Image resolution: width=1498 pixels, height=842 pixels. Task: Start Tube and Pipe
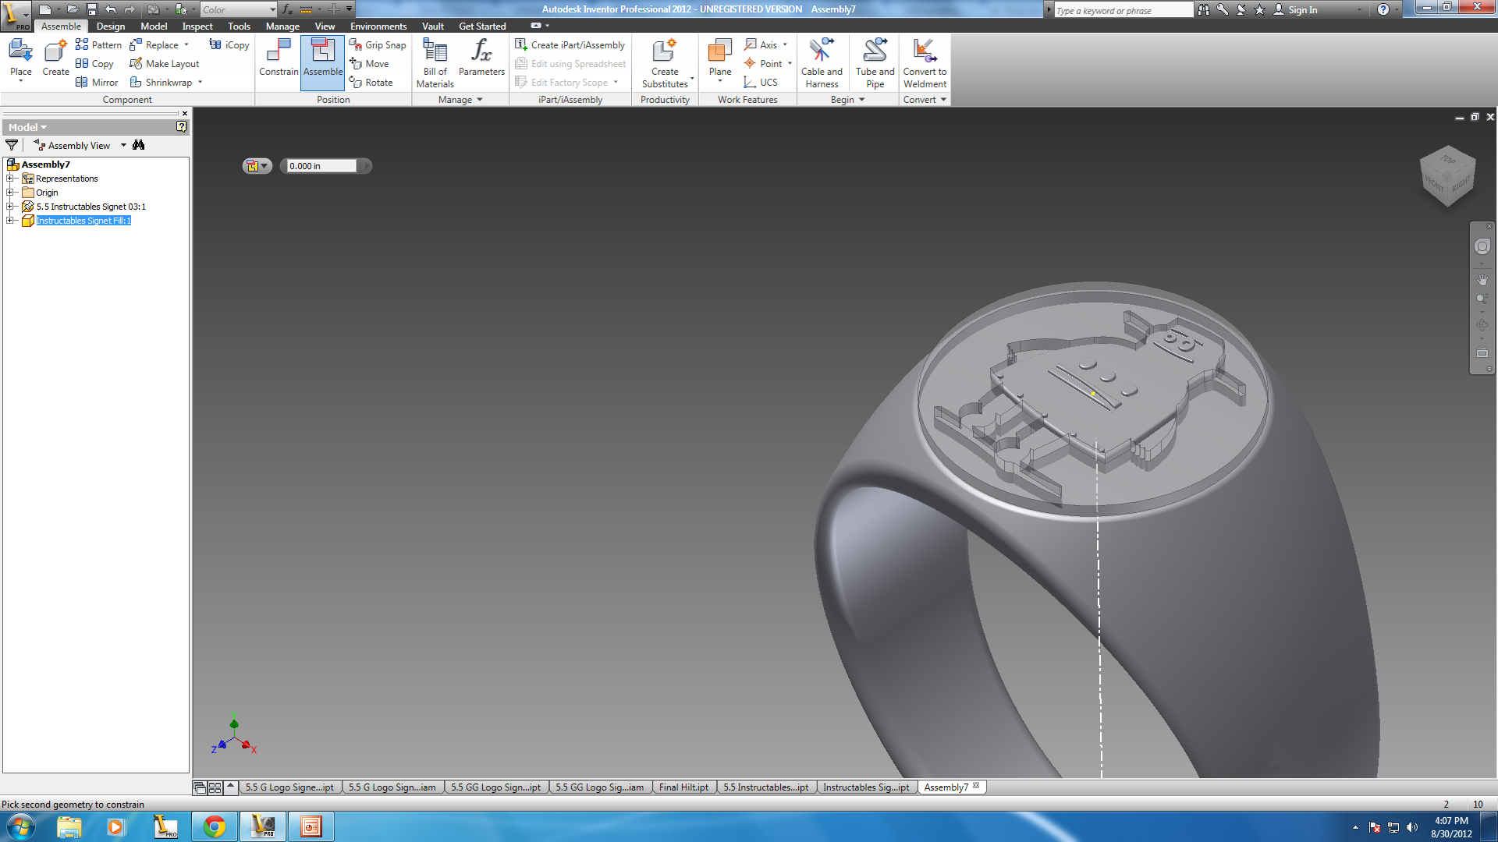click(x=875, y=63)
